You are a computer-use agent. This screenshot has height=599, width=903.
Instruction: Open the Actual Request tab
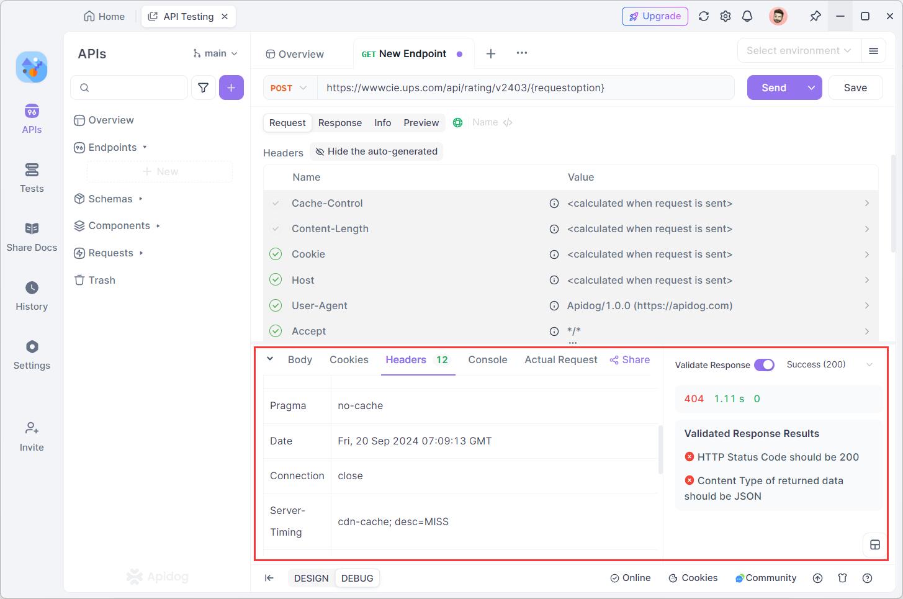coord(561,360)
